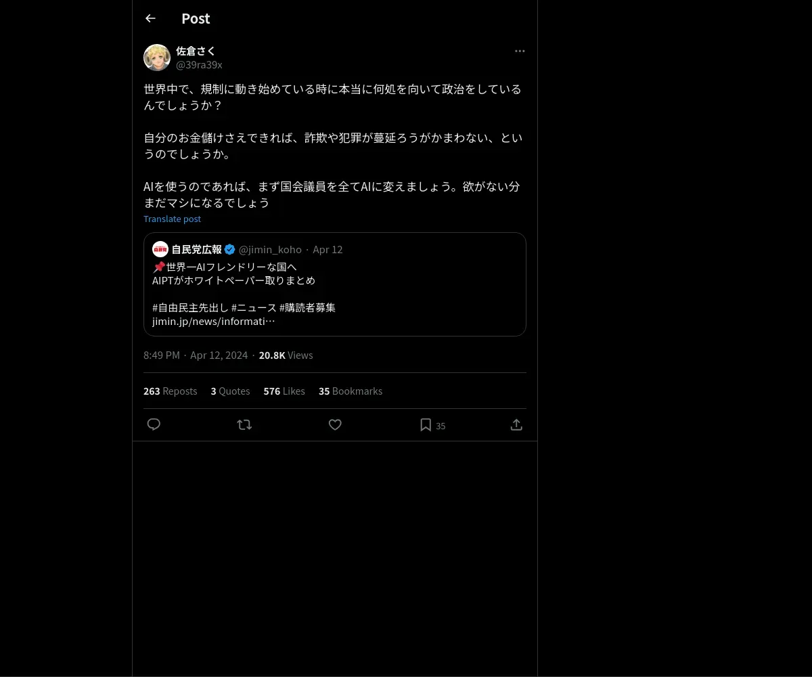Image resolution: width=812 pixels, height=677 pixels.
Task: Click Translate post link
Action: pyautogui.click(x=172, y=219)
